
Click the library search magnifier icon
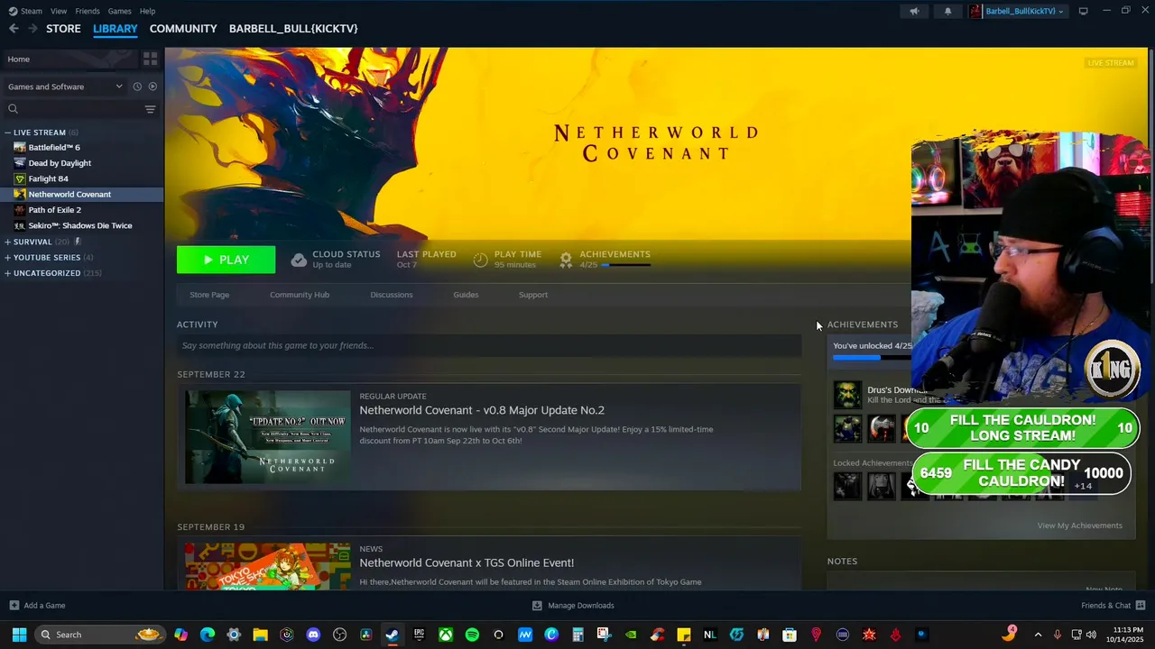pos(13,109)
